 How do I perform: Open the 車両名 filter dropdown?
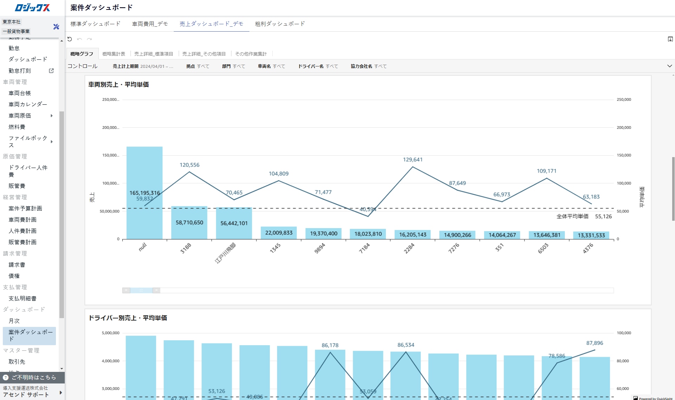(x=271, y=66)
